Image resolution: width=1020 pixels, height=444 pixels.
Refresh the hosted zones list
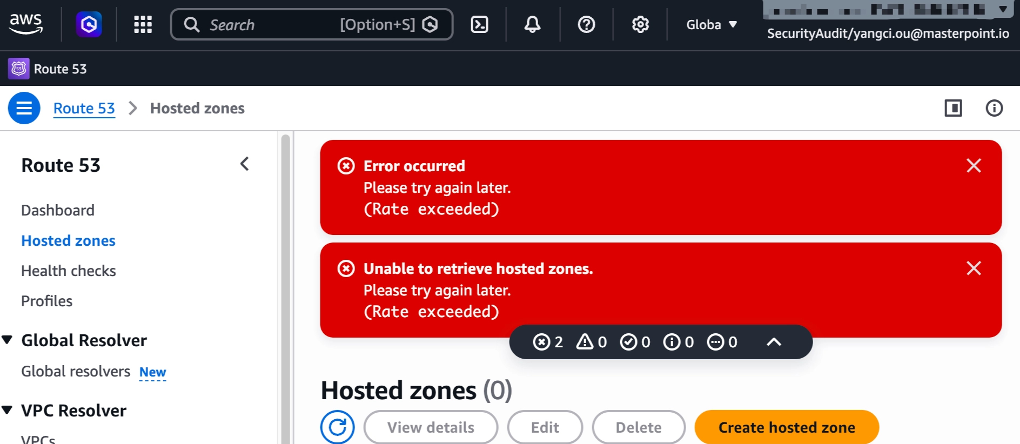338,427
